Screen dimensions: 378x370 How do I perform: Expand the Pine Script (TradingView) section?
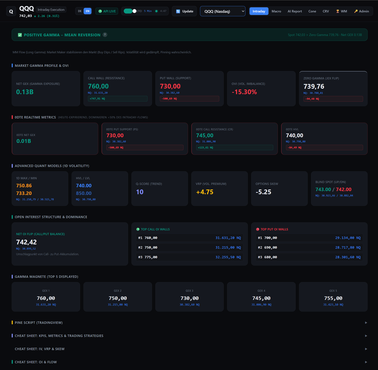click(x=189, y=322)
